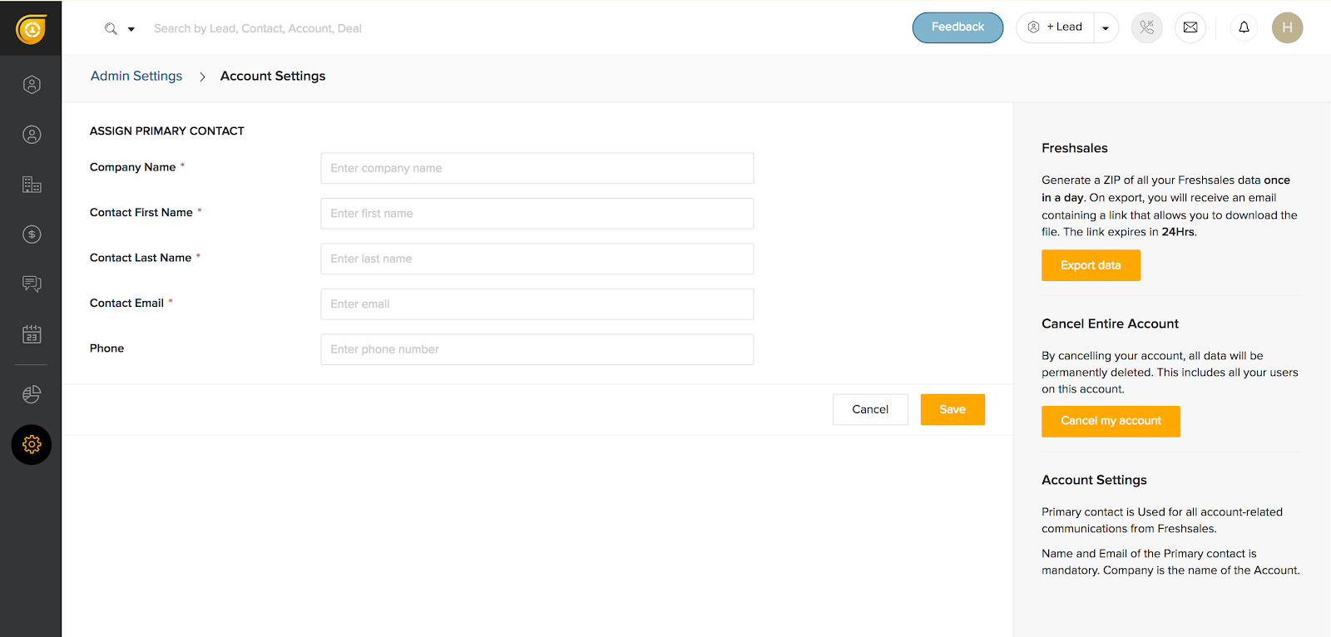This screenshot has height=637, width=1331.
Task: Open Reports pie chart icon
Action: [x=32, y=394]
